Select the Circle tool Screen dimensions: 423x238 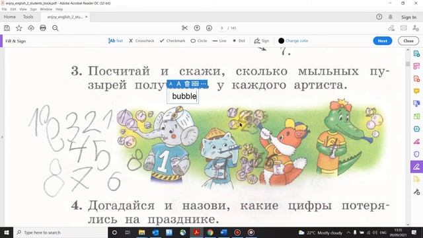pos(199,41)
